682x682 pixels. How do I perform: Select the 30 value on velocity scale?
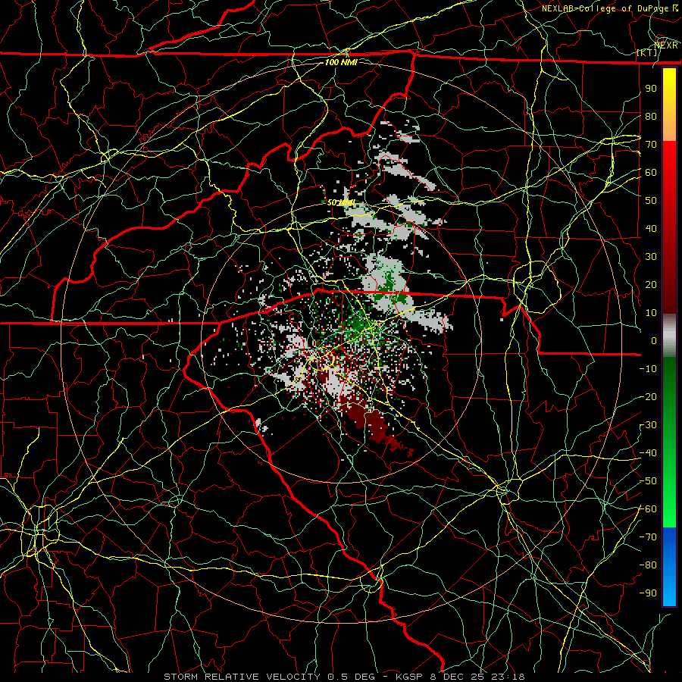[651, 257]
